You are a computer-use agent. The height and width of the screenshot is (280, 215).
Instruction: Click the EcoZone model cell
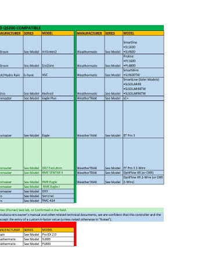click(x=58, y=61)
